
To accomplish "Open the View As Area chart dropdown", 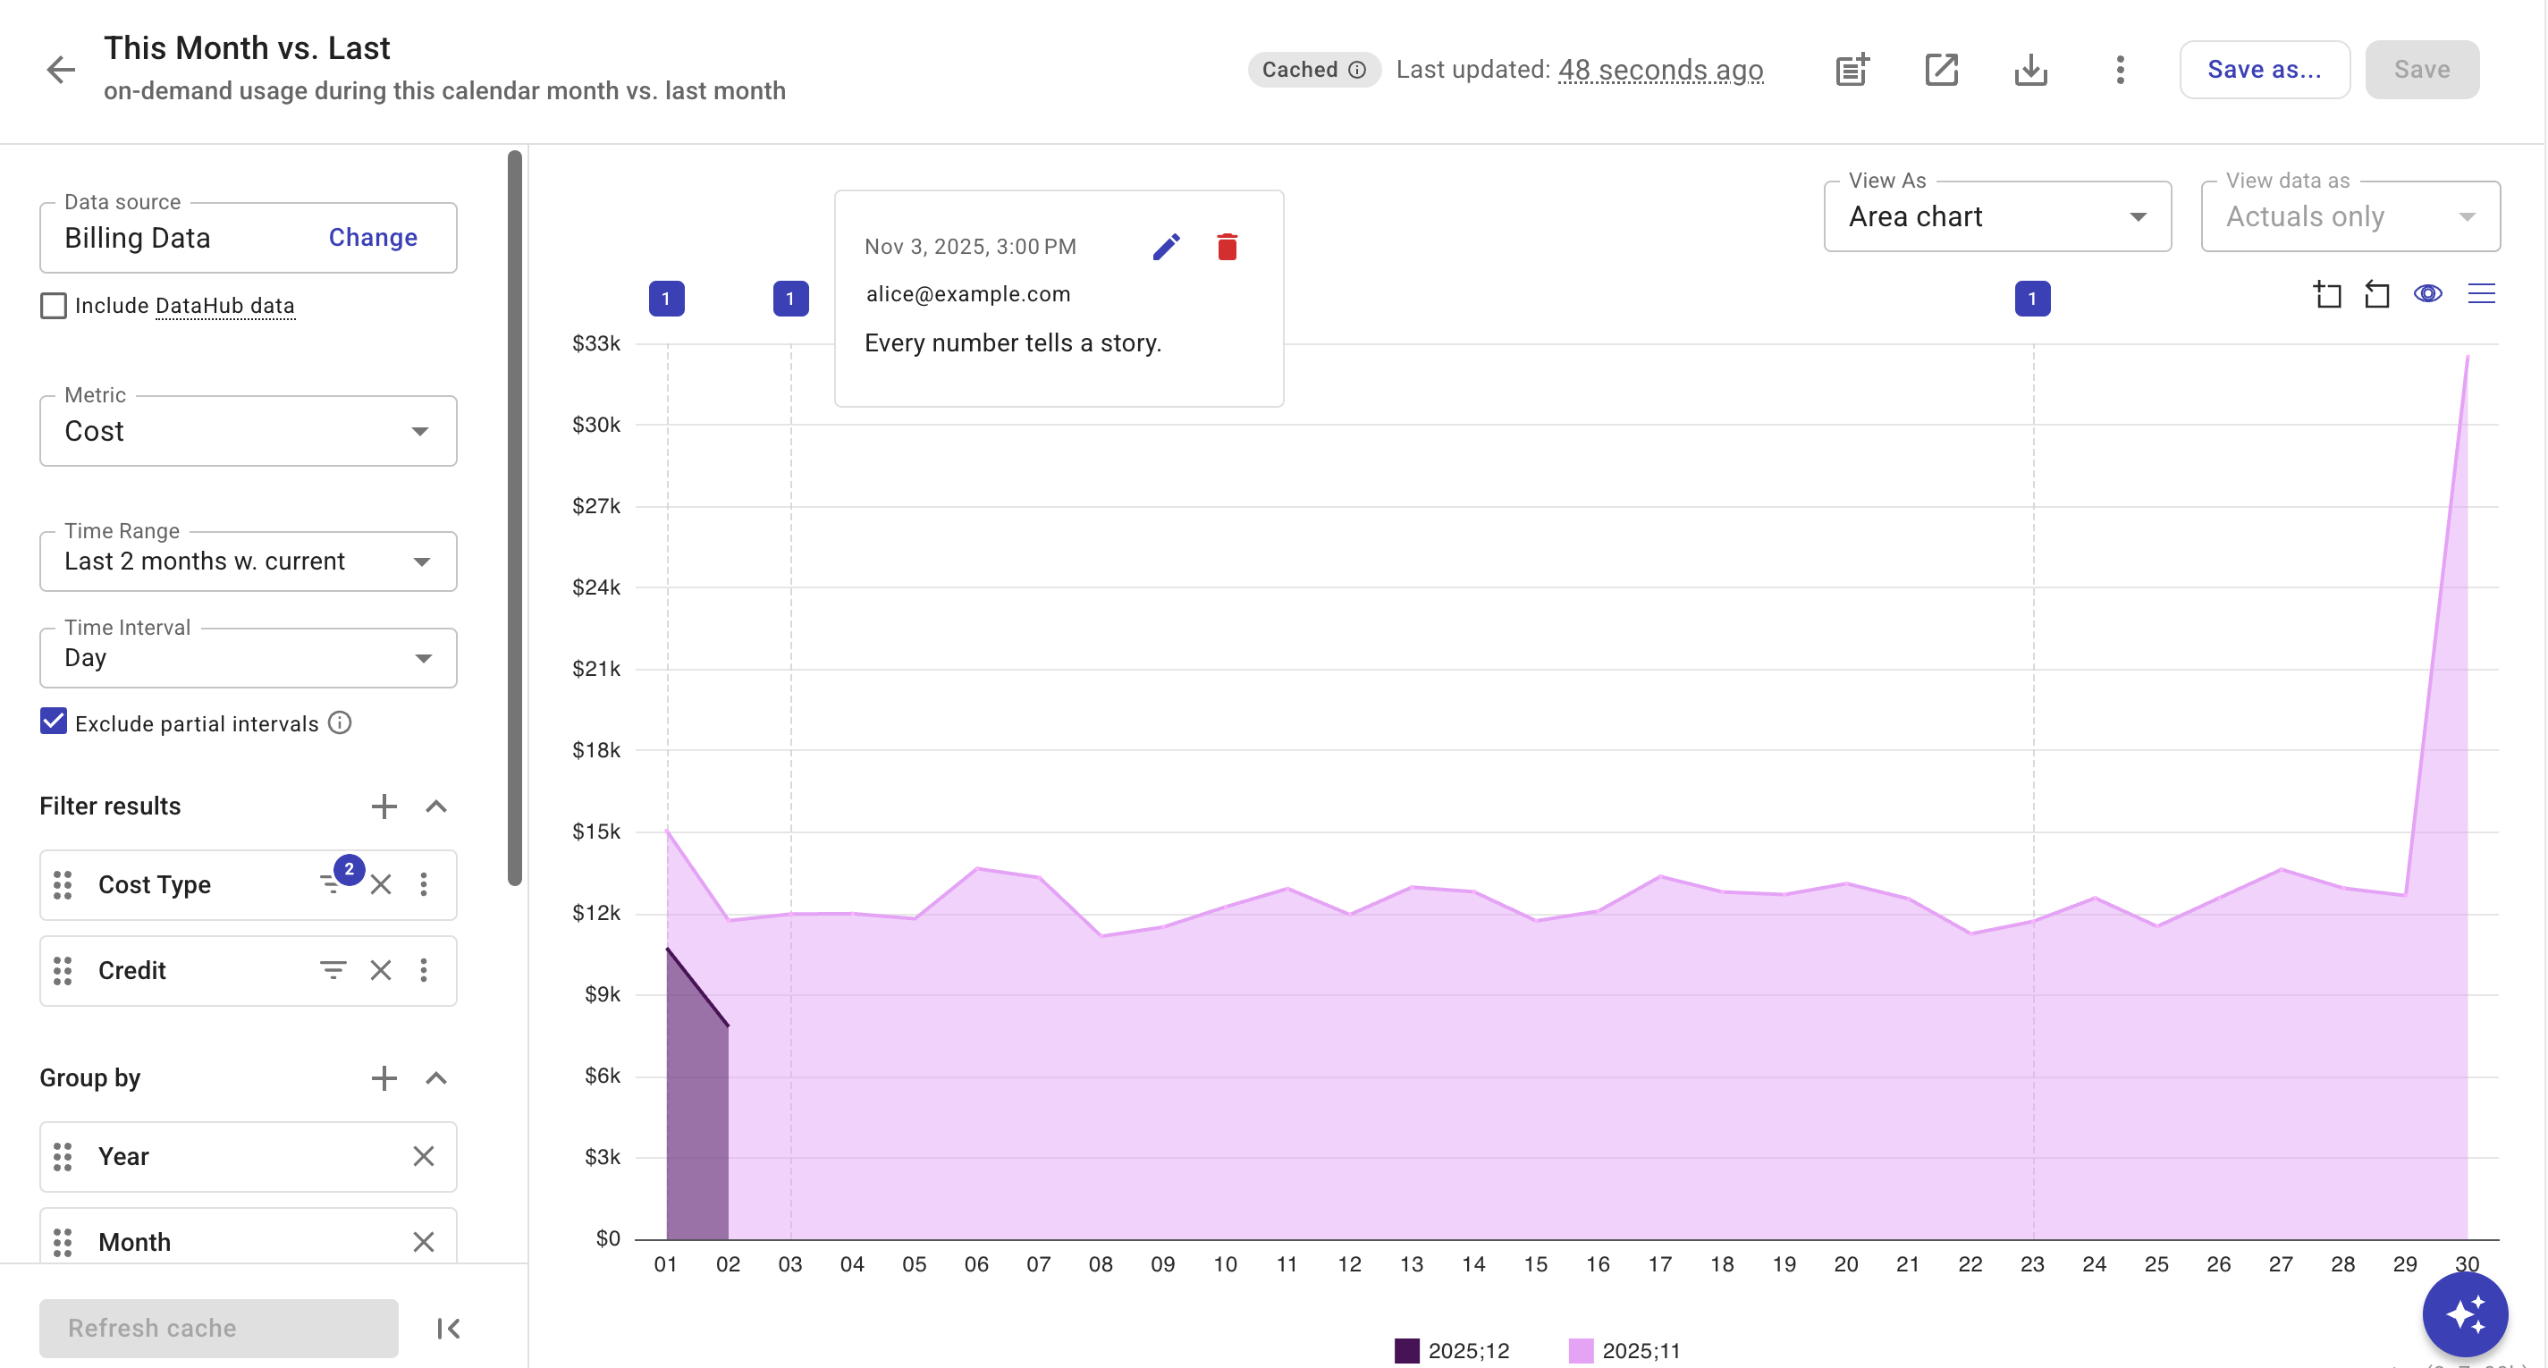I will (1996, 216).
